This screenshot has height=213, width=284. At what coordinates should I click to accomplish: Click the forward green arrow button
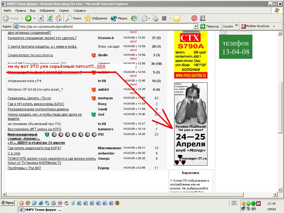28,18
